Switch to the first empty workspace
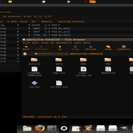133x133 pixels. 85,2
